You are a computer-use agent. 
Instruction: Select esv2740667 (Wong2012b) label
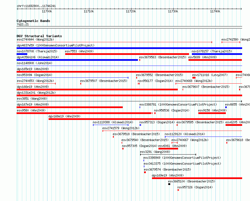point(190,140)
